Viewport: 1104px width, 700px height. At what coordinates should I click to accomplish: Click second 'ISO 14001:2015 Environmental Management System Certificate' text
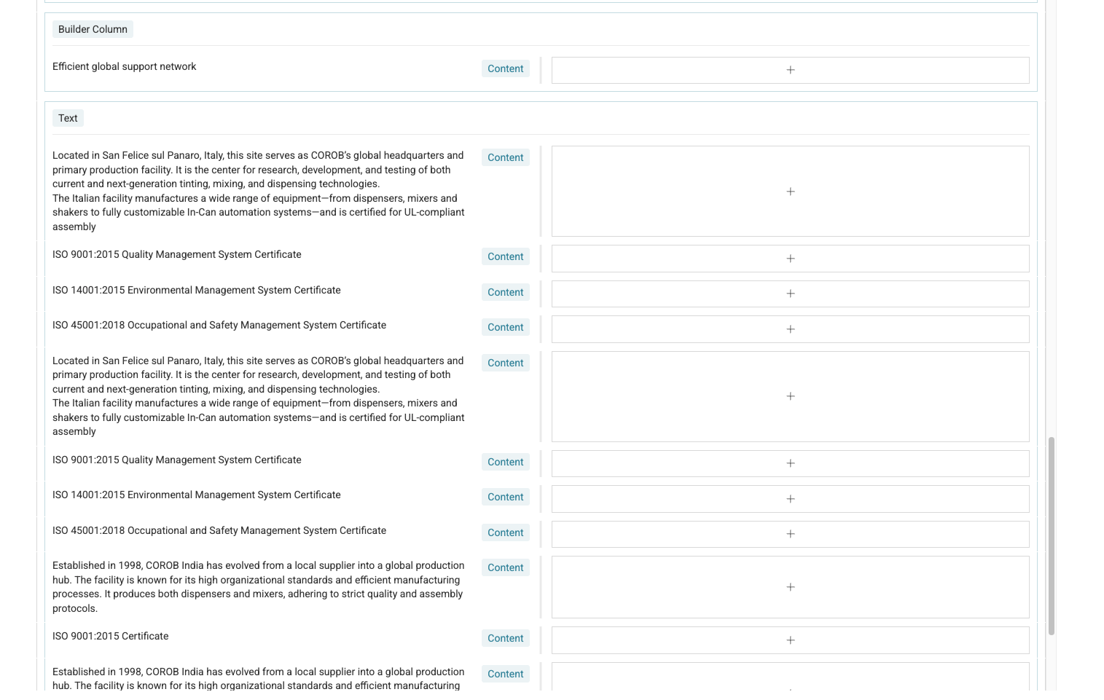(x=196, y=495)
